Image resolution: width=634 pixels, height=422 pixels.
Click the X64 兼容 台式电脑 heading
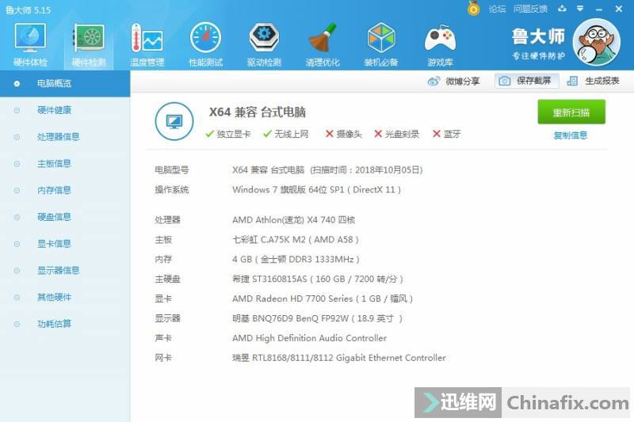(257, 112)
